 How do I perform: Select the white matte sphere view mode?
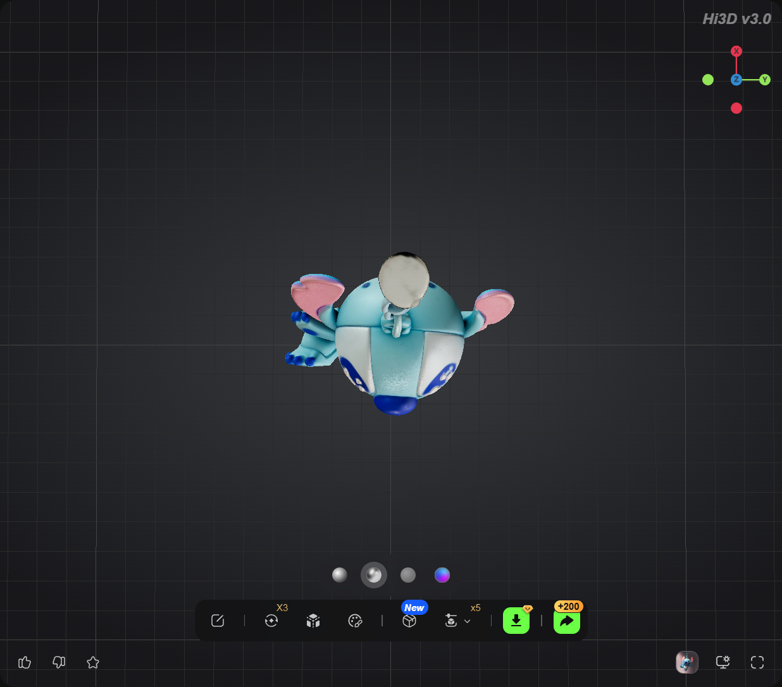[x=340, y=575]
